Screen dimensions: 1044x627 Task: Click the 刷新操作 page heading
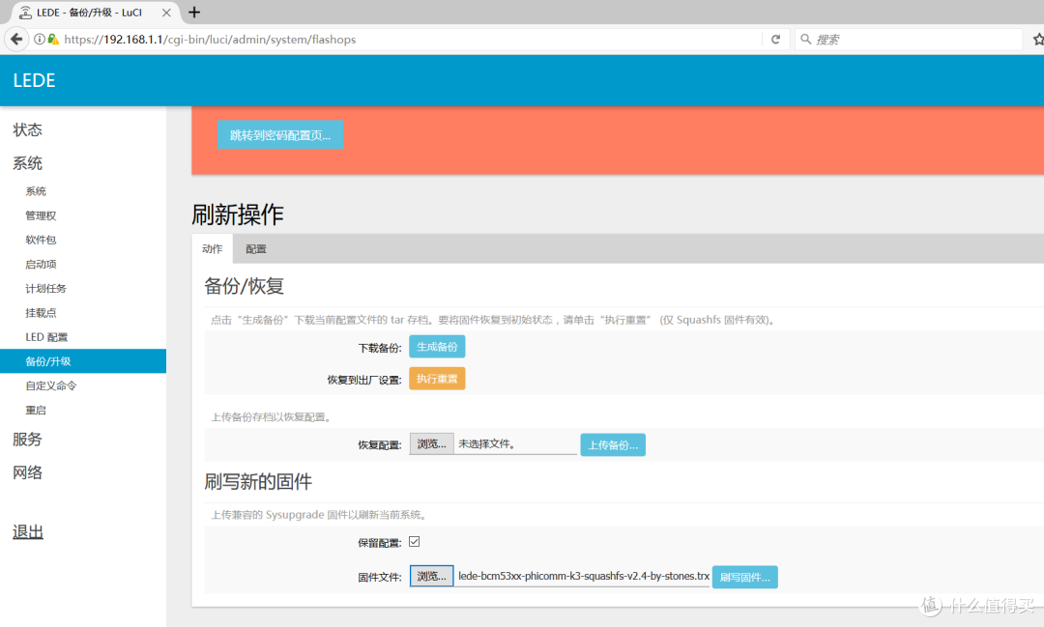pyautogui.click(x=238, y=214)
